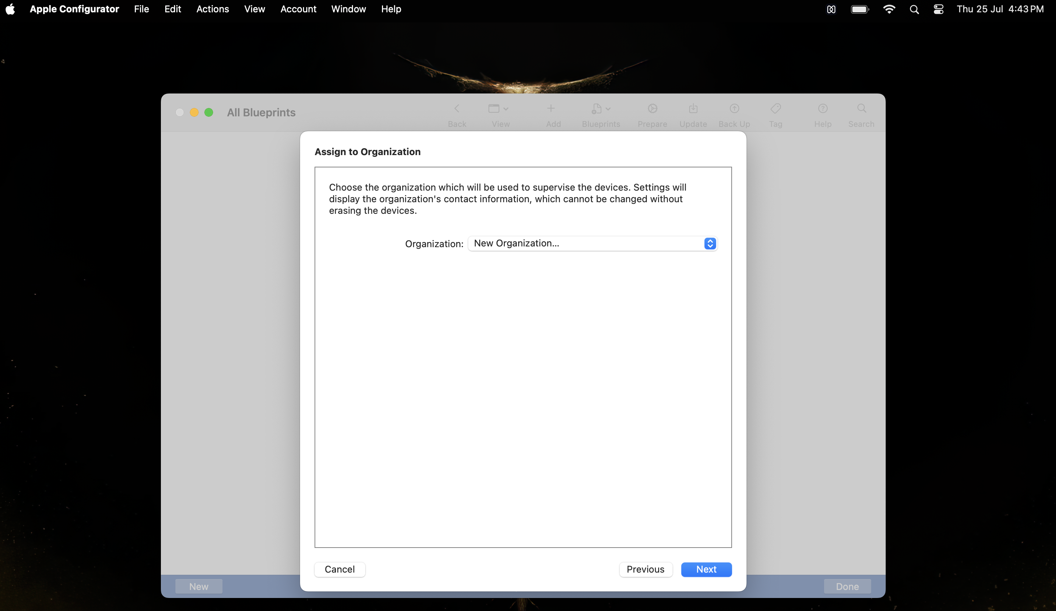This screenshot has width=1056, height=611.
Task: Click the date and time in the menu bar
Action: coord(1000,9)
